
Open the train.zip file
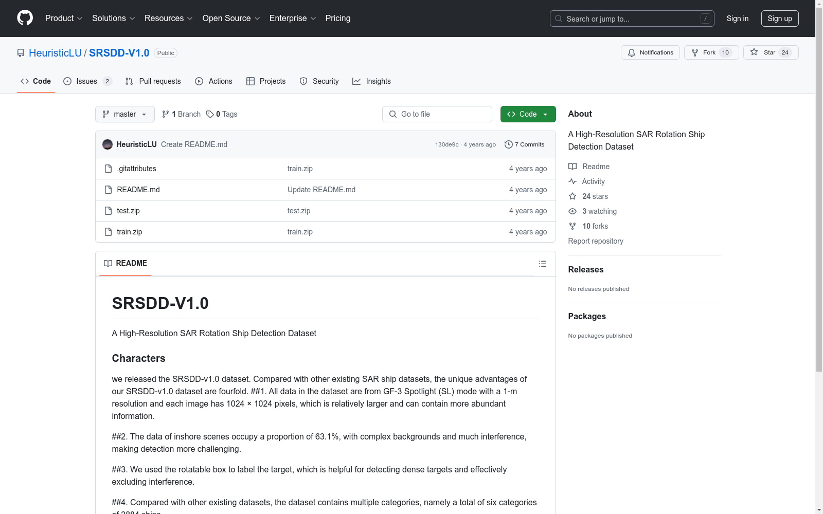tap(130, 232)
